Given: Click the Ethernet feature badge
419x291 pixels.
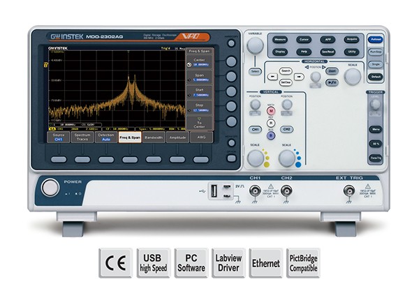Looking at the screenshot, I should coord(265,264).
